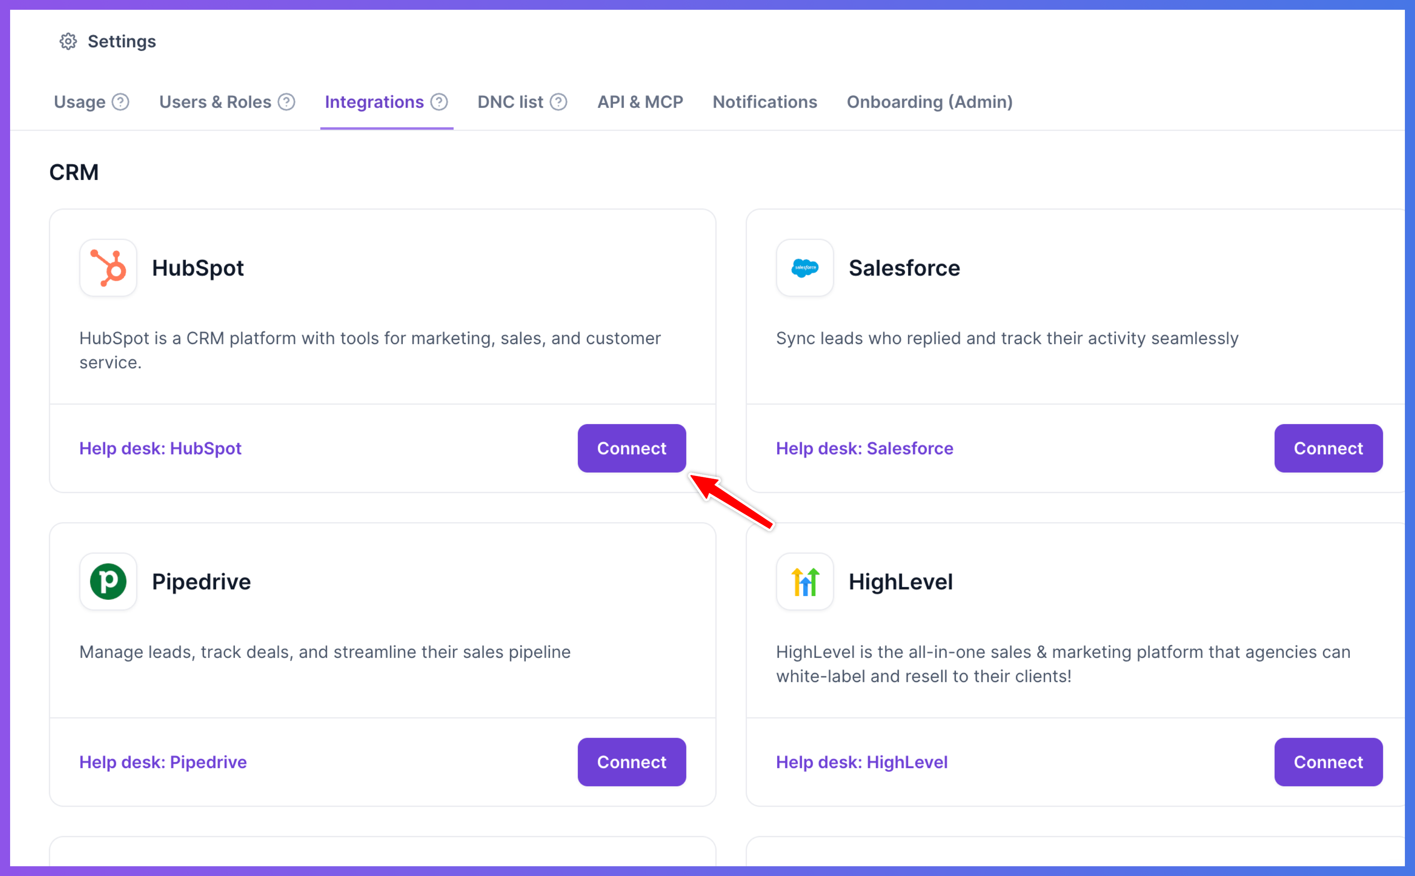Screen dimensions: 1415x876
Task: Connect the Pipedrive integration
Action: (x=631, y=762)
